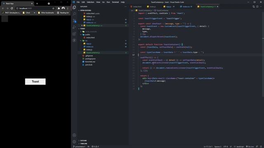This screenshot has height=148, width=264.
Task: Collapse the TOAST project folder section
Action: pyautogui.click(x=82, y=28)
